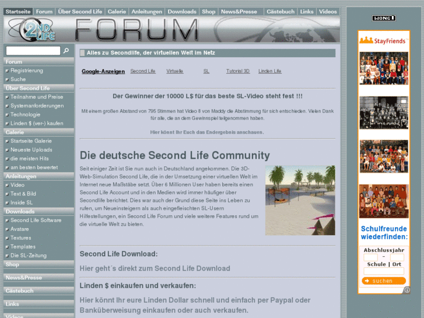Click the search magnifier icon in sidebar
This screenshot has width=424, height=318.
[x=66, y=51]
